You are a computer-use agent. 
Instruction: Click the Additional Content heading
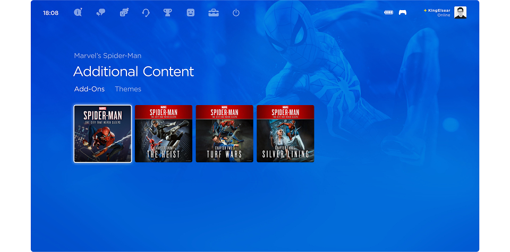click(x=134, y=72)
